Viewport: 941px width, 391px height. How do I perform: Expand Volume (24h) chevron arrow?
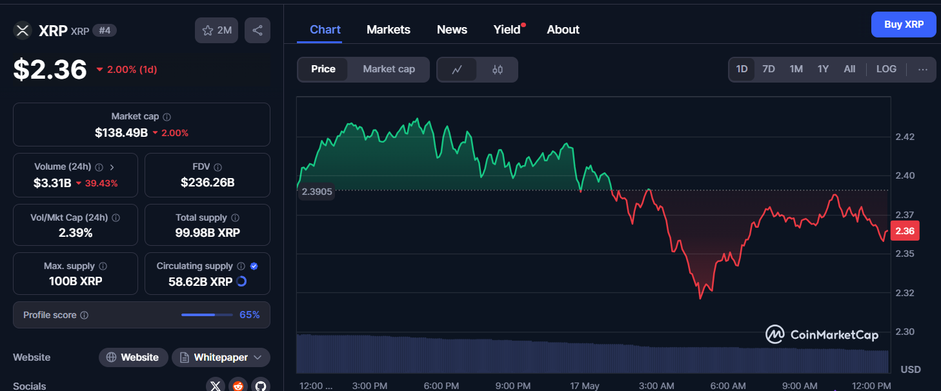click(x=112, y=166)
